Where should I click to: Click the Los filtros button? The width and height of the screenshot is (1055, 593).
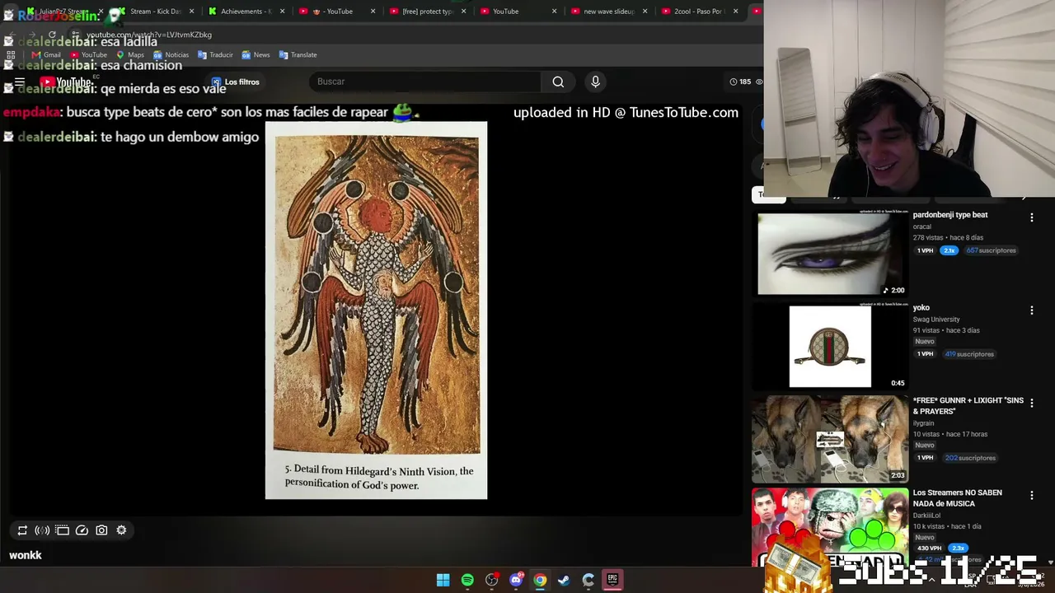pos(236,82)
